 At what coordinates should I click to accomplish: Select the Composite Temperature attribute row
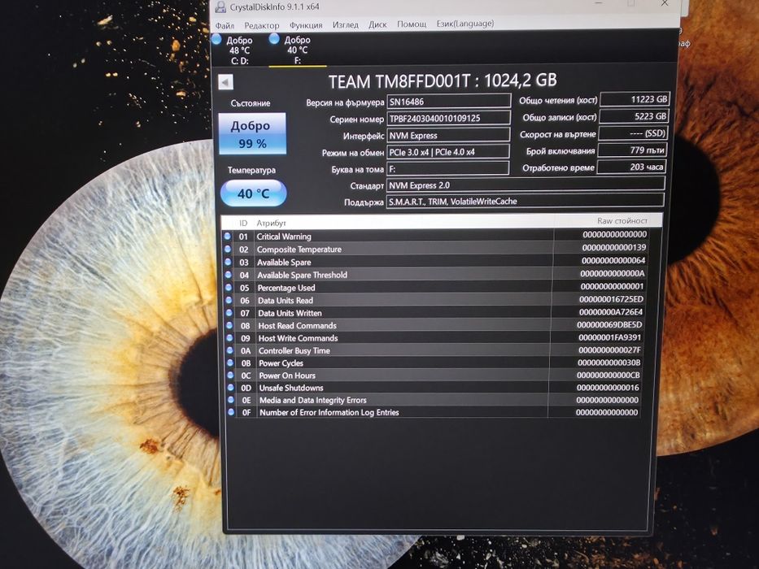click(x=436, y=249)
